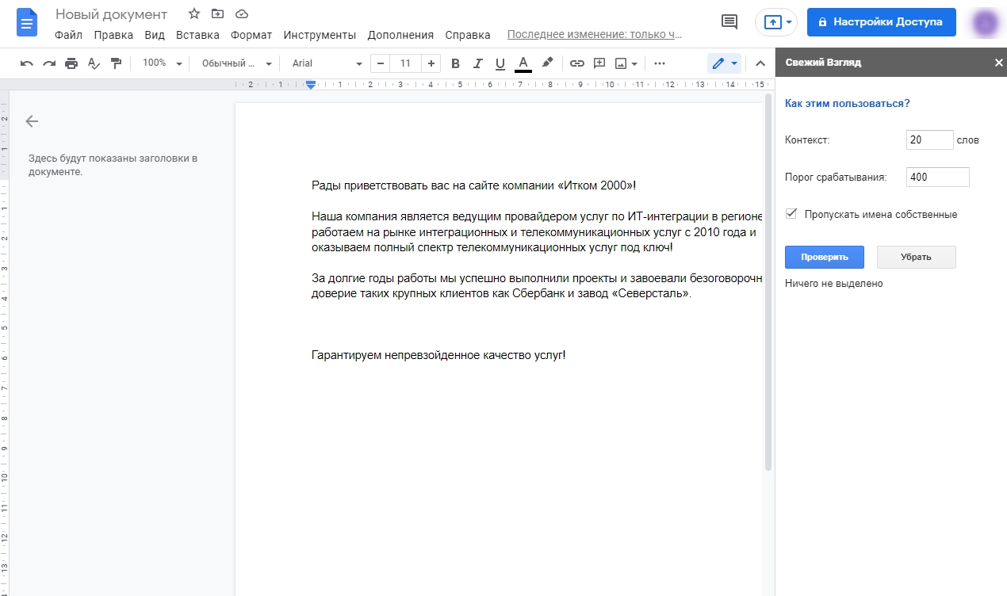This screenshot has height=596, width=1007.
Task: Open the editing mode pencil dropdown
Action: 725,63
